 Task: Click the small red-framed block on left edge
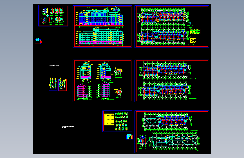39,41
